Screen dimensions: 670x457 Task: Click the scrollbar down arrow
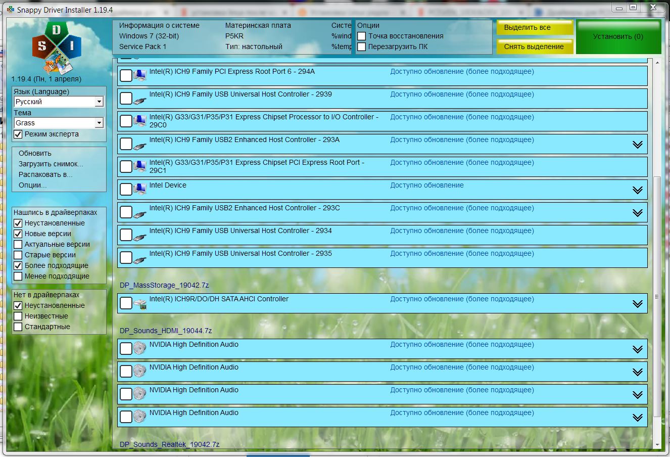click(x=657, y=444)
